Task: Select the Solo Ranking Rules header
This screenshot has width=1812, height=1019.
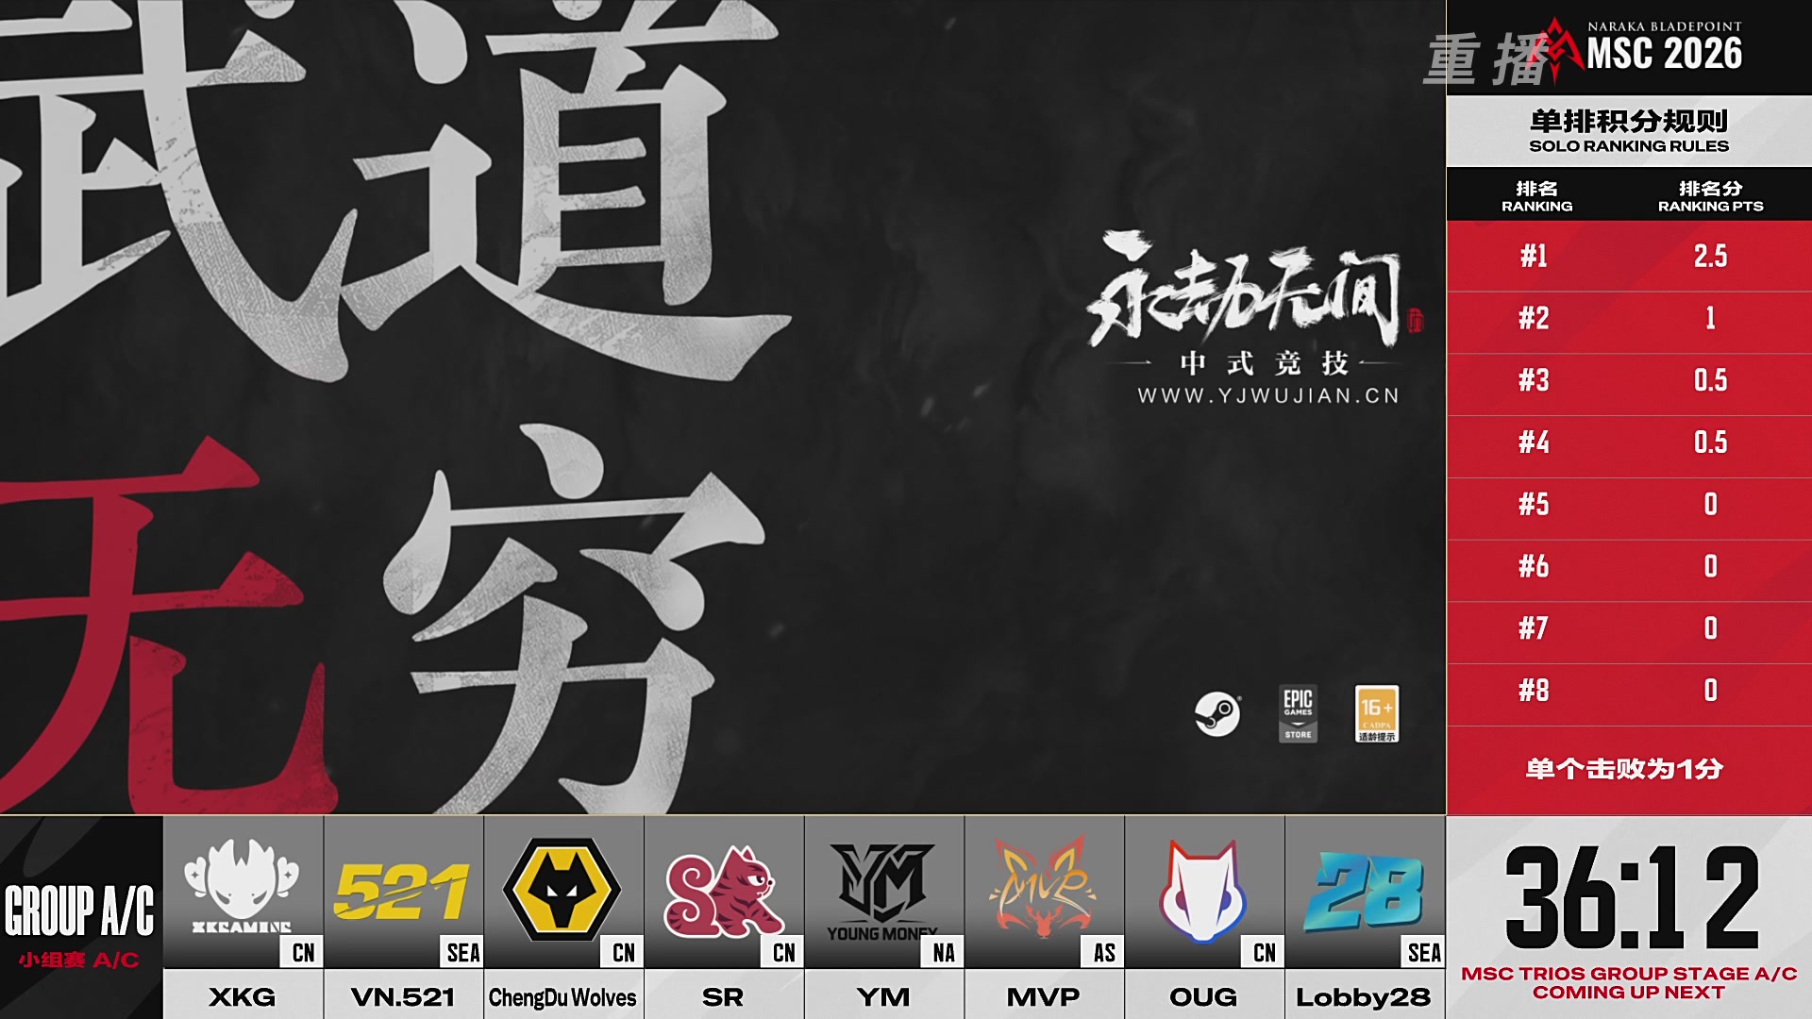Action: (x=1629, y=131)
